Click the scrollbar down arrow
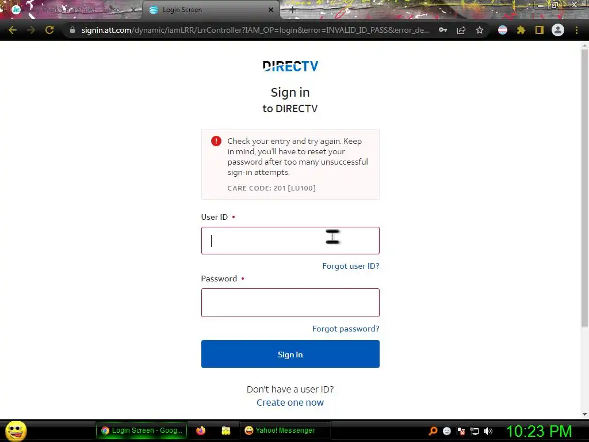Image resolution: width=589 pixels, height=442 pixels. pyautogui.click(x=584, y=414)
